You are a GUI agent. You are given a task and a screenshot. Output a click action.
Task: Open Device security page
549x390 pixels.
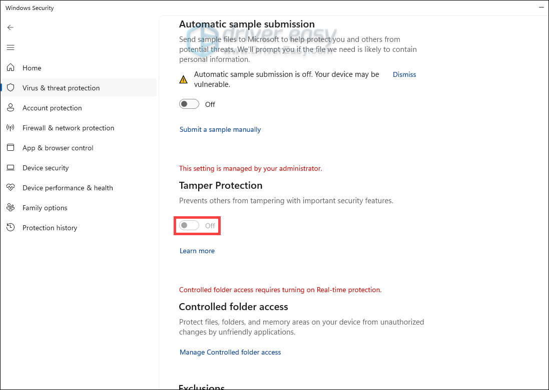(x=79, y=168)
